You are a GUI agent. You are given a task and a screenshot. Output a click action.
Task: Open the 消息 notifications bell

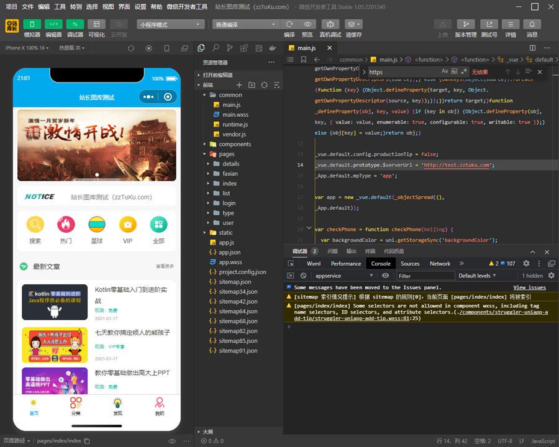[532, 24]
